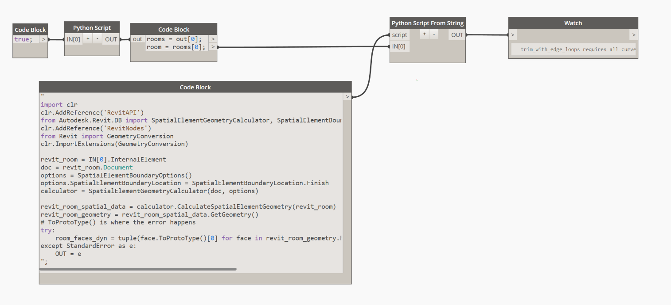Select the Python Script node header
671x305 pixels.
[x=92, y=27]
